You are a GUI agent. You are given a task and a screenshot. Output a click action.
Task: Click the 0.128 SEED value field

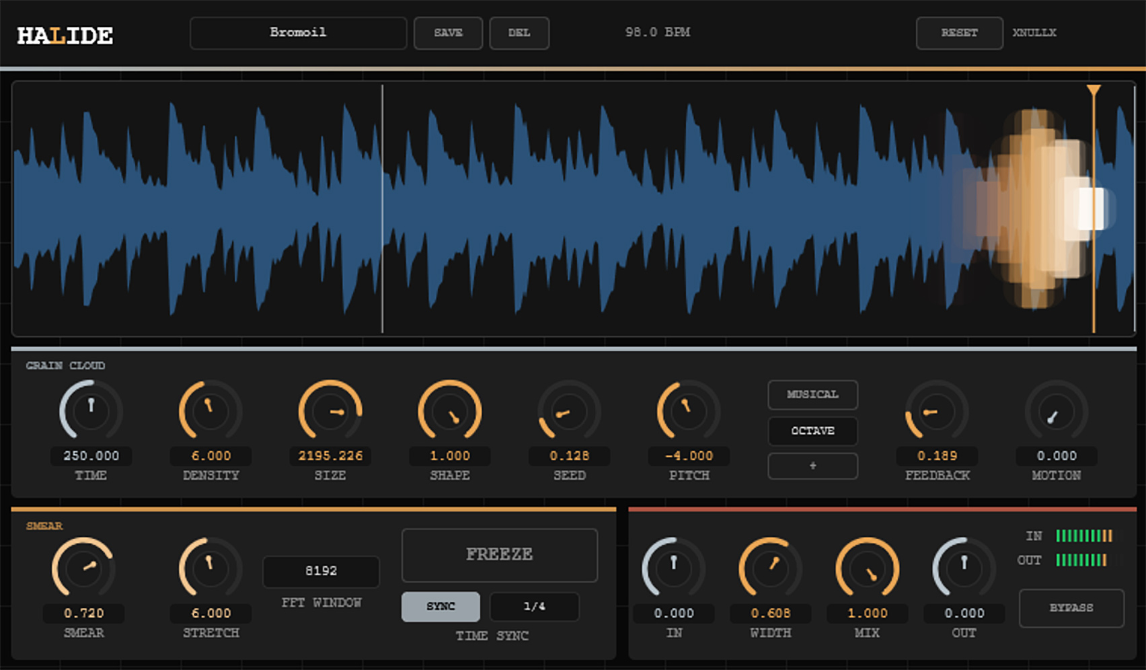(x=569, y=456)
